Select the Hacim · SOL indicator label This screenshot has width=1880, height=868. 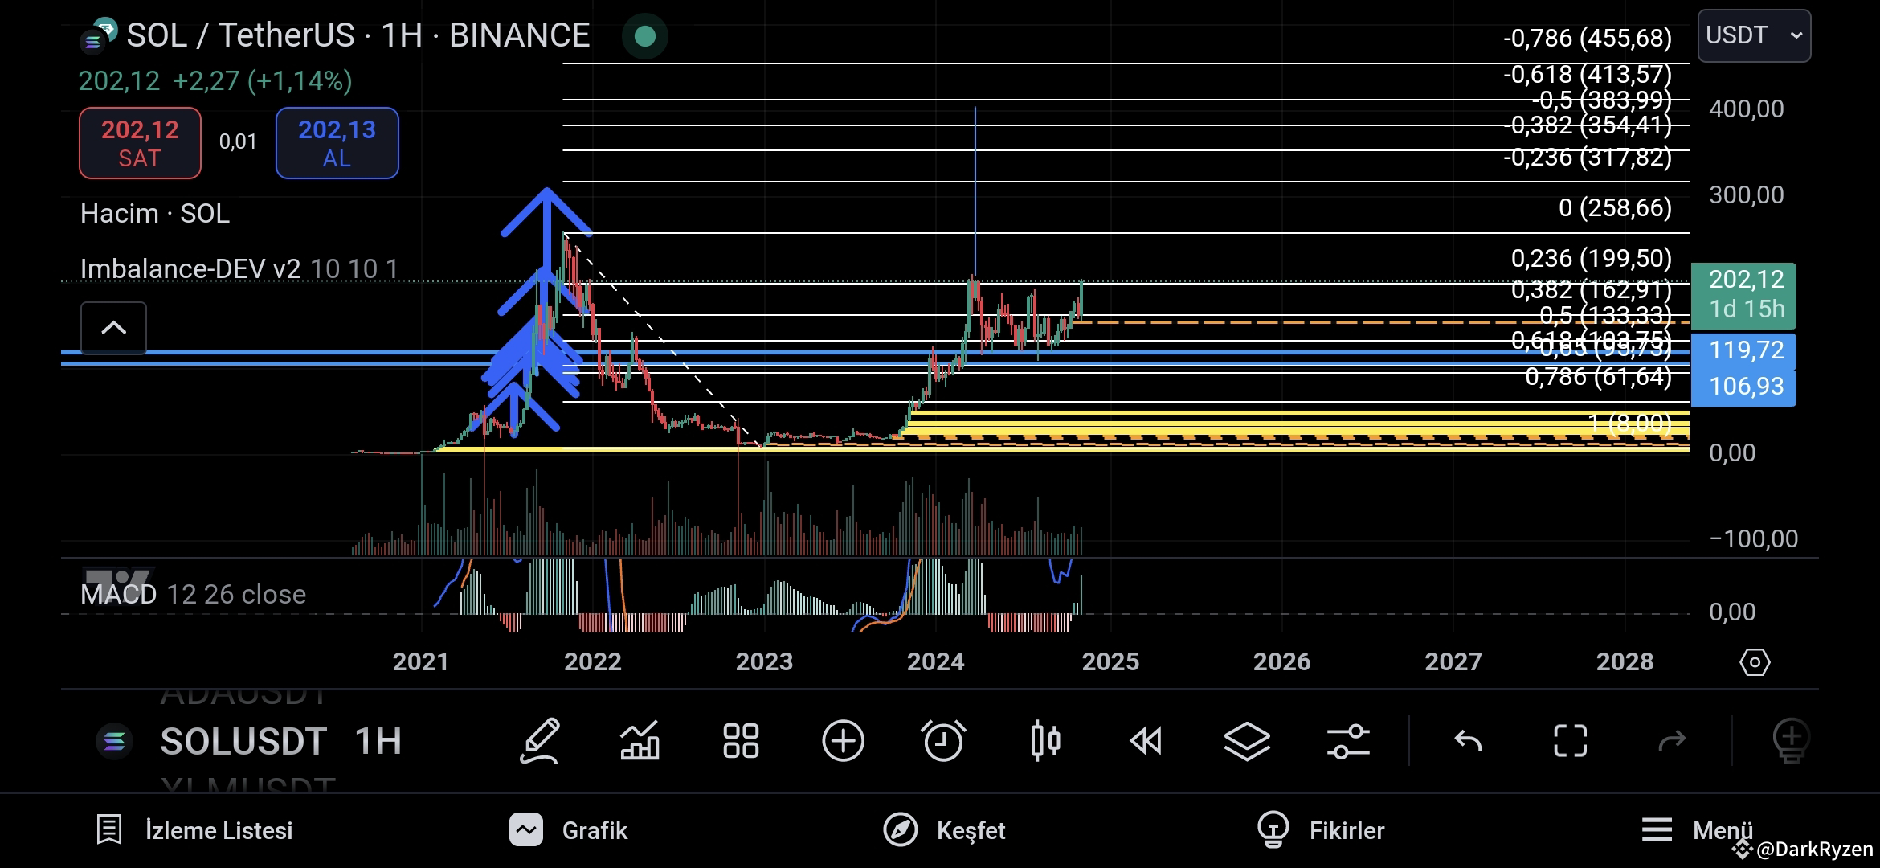point(155,214)
